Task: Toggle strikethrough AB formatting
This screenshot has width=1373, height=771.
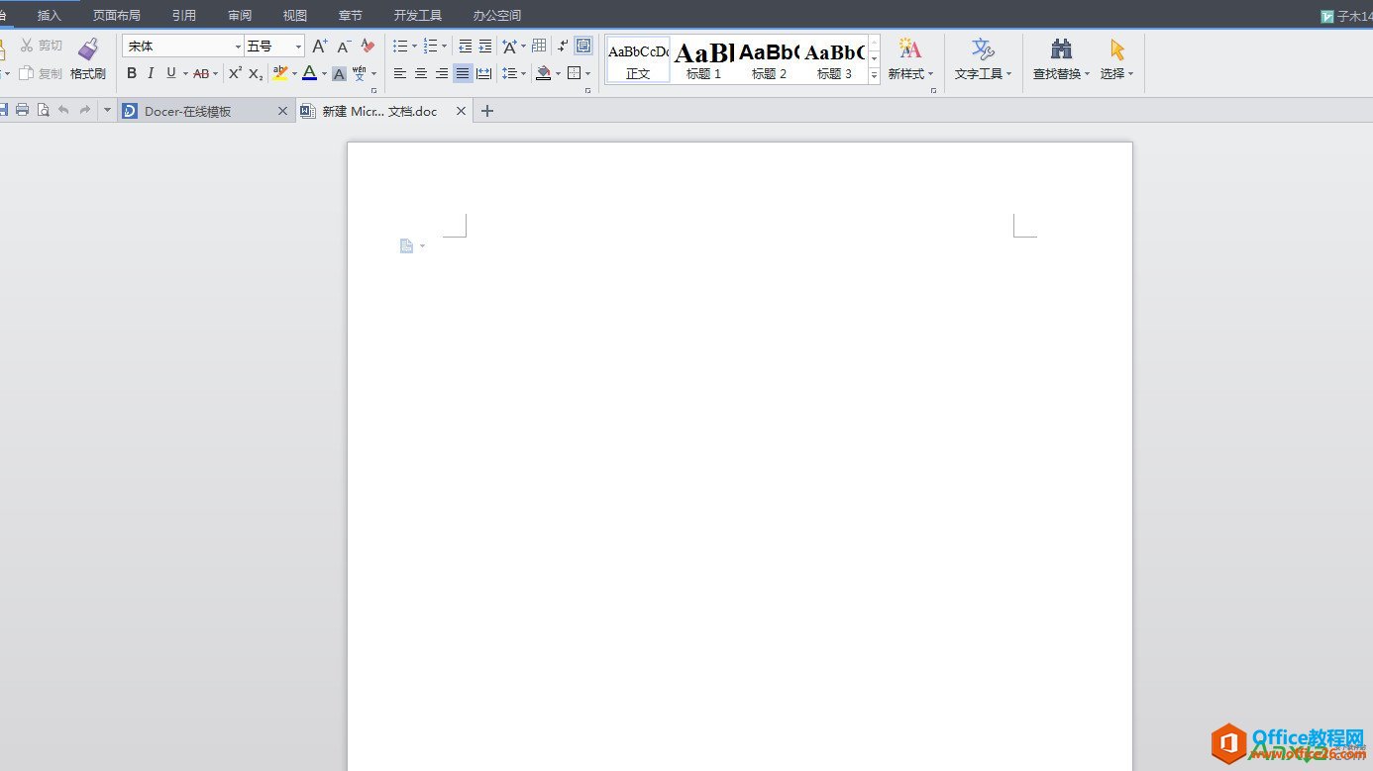Action: click(201, 73)
